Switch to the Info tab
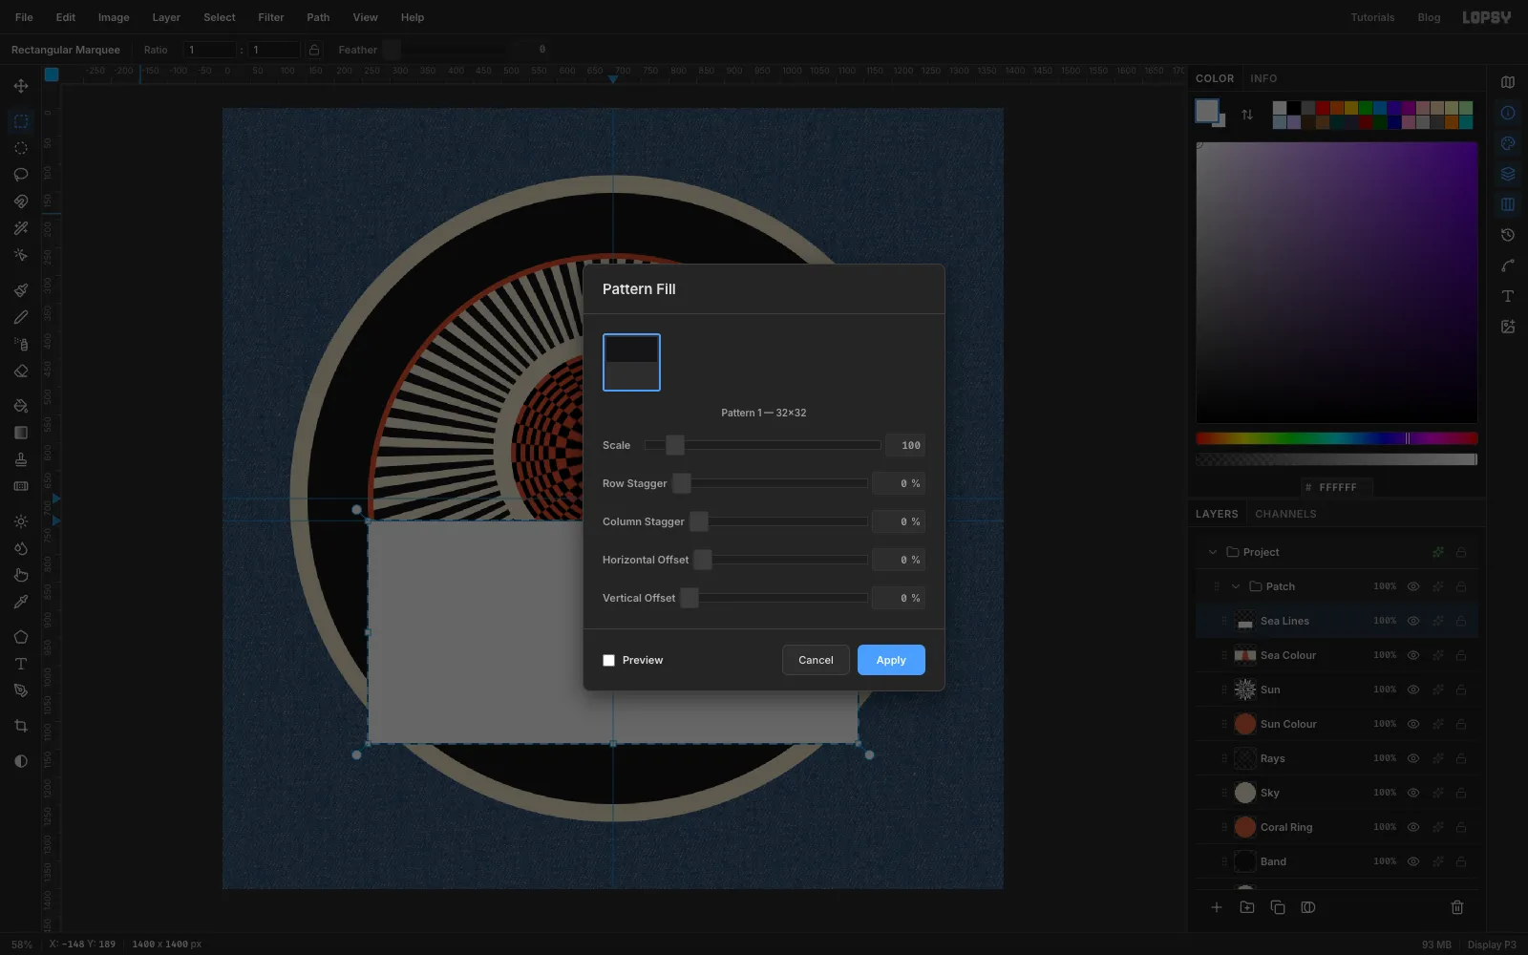Viewport: 1528px width, 955px height. pos(1263,78)
